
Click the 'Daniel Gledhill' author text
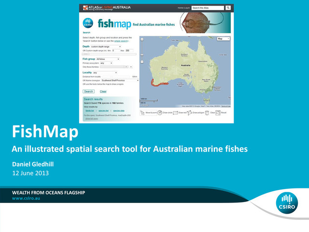coord(33,164)
